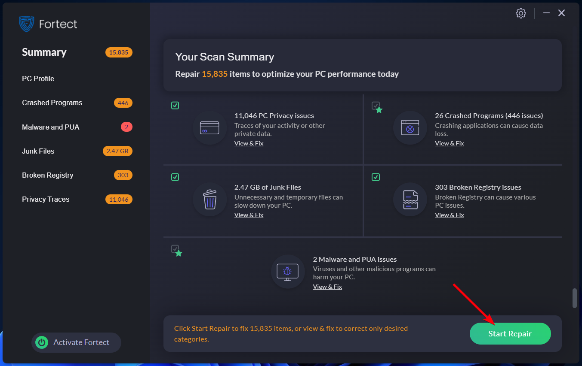Click the '2.47 GB of Junk Files' heading
The width and height of the screenshot is (582, 366).
(x=268, y=188)
